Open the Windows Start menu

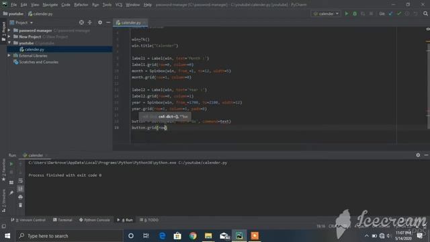[x=7, y=236]
